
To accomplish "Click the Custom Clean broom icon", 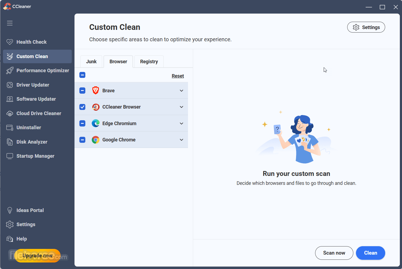I will point(10,56).
